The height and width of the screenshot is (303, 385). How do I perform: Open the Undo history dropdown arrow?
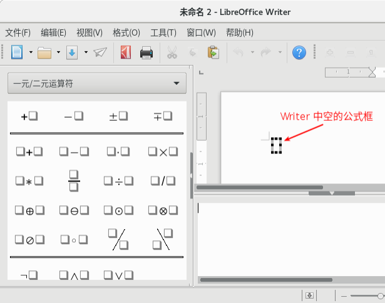[252, 52]
